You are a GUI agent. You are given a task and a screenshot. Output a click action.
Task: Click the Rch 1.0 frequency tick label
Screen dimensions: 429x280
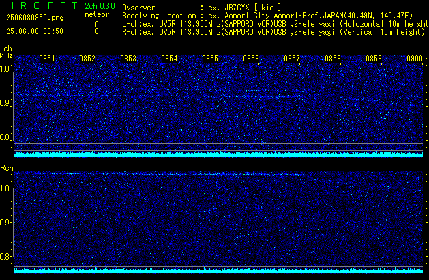[x=5, y=188]
